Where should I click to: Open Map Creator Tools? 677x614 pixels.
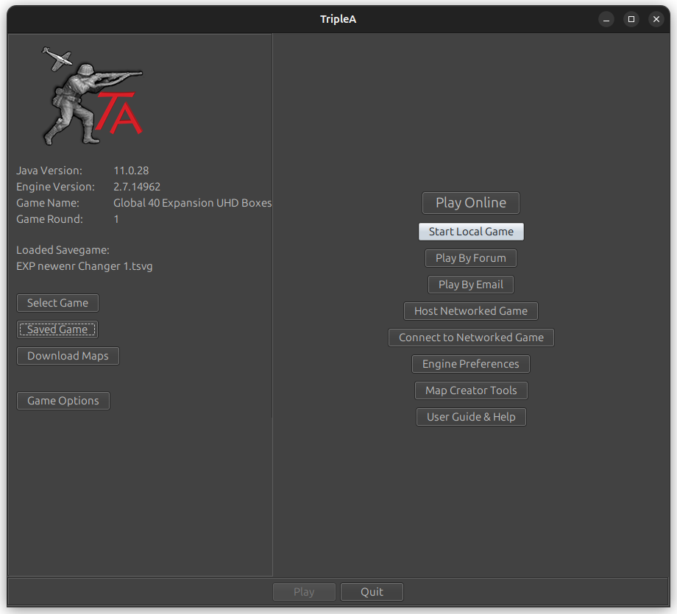coord(470,390)
